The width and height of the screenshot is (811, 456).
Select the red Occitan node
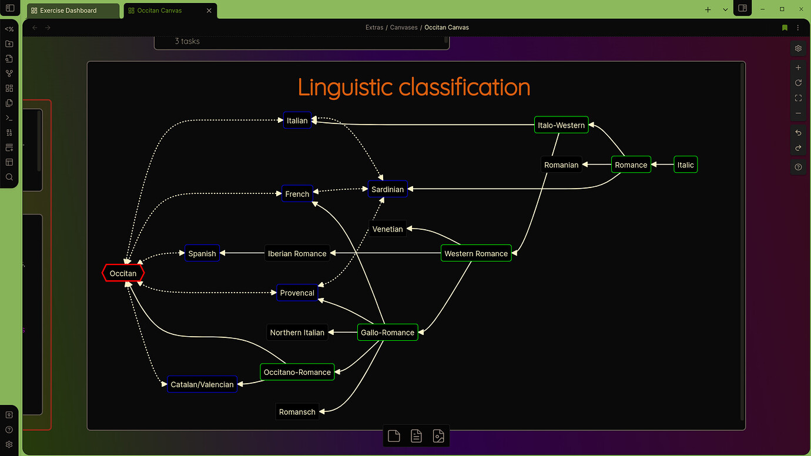coord(123,273)
